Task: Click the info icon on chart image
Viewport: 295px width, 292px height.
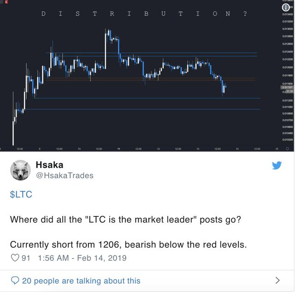Action: pyautogui.click(x=286, y=7)
